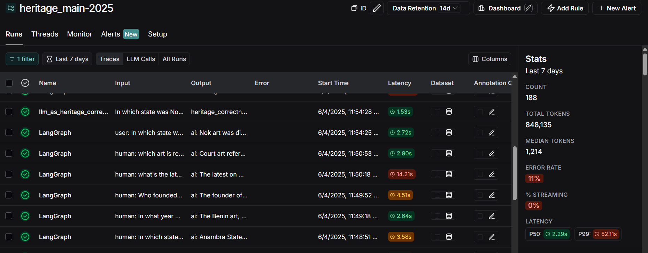Switch to the Threads tab

click(45, 34)
